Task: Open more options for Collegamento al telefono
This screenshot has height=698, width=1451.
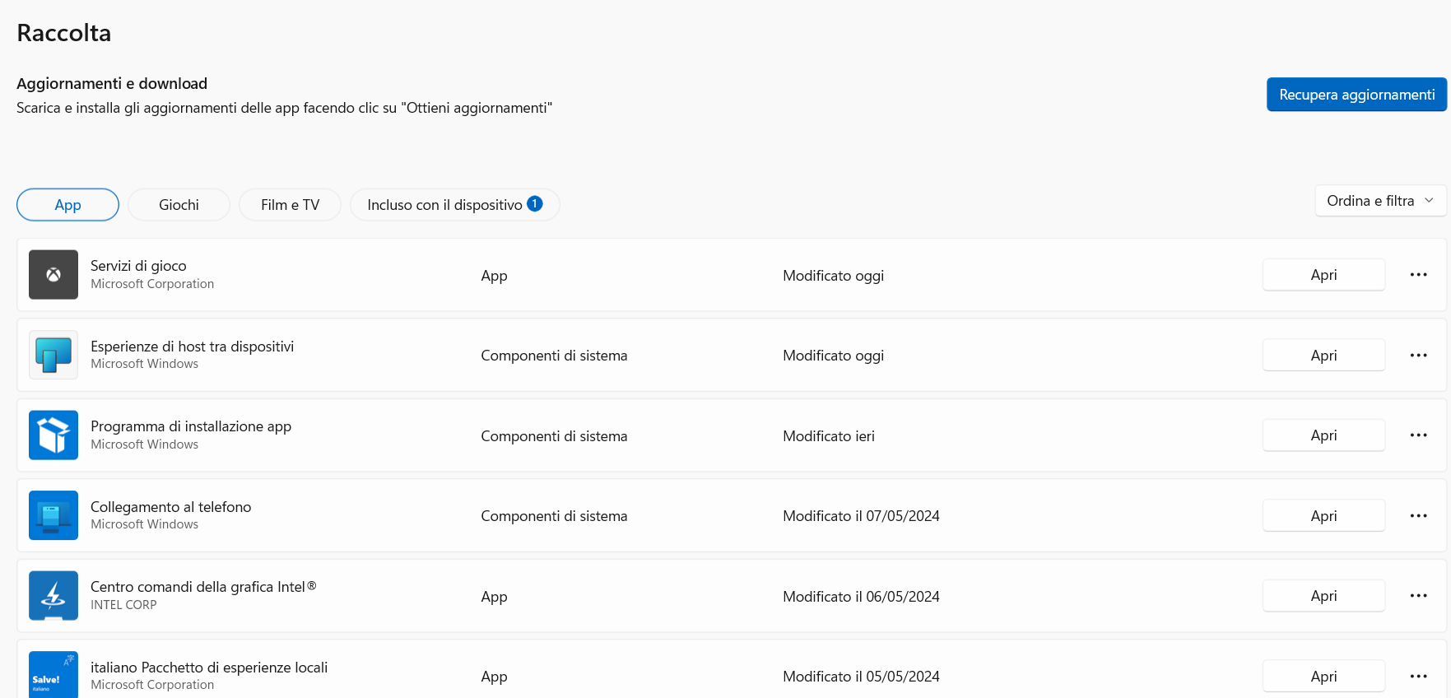Action: [x=1418, y=516]
